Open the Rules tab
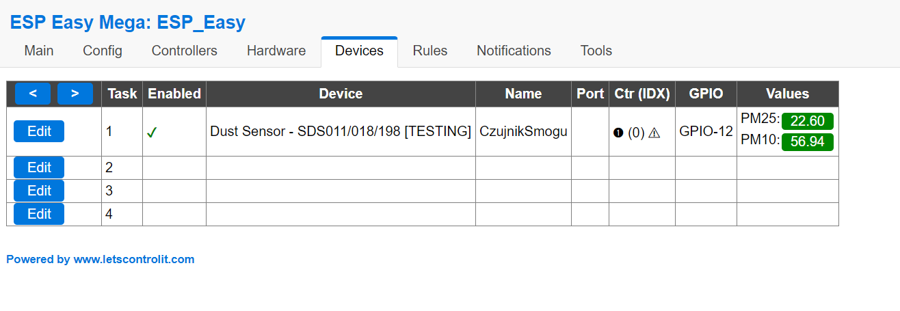The image size is (900, 311). [x=430, y=51]
